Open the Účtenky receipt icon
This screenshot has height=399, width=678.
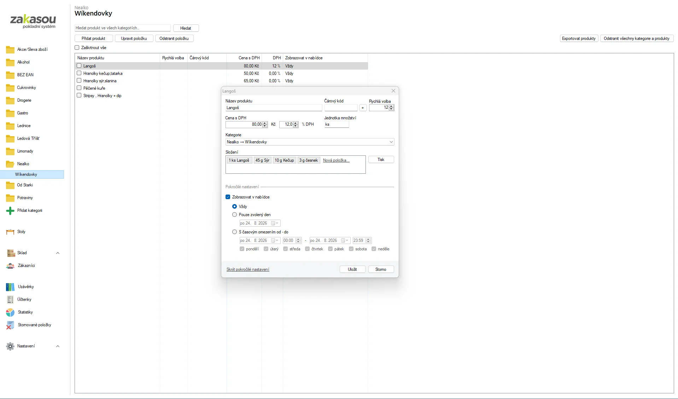pyautogui.click(x=10, y=300)
